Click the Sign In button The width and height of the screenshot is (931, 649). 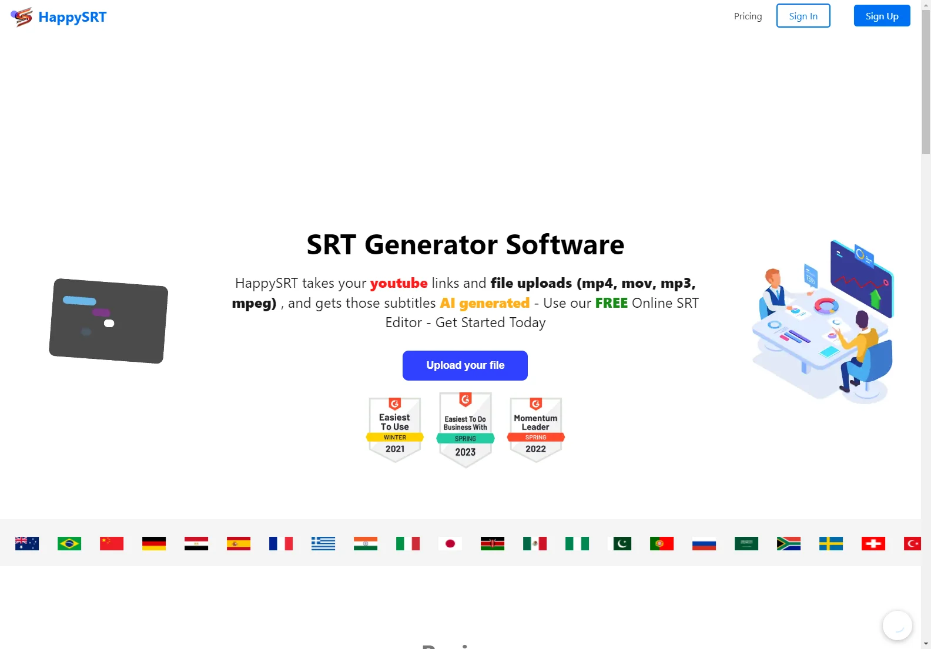point(803,16)
